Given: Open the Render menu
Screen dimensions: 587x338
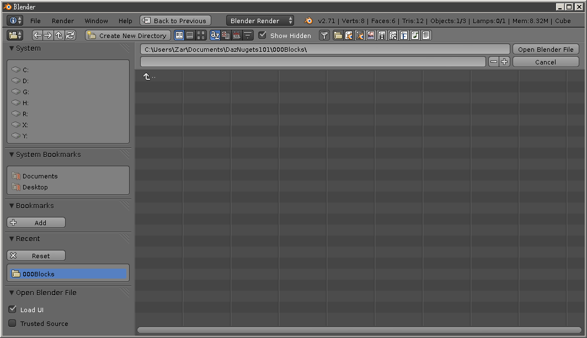Looking at the screenshot, I should coord(63,21).
